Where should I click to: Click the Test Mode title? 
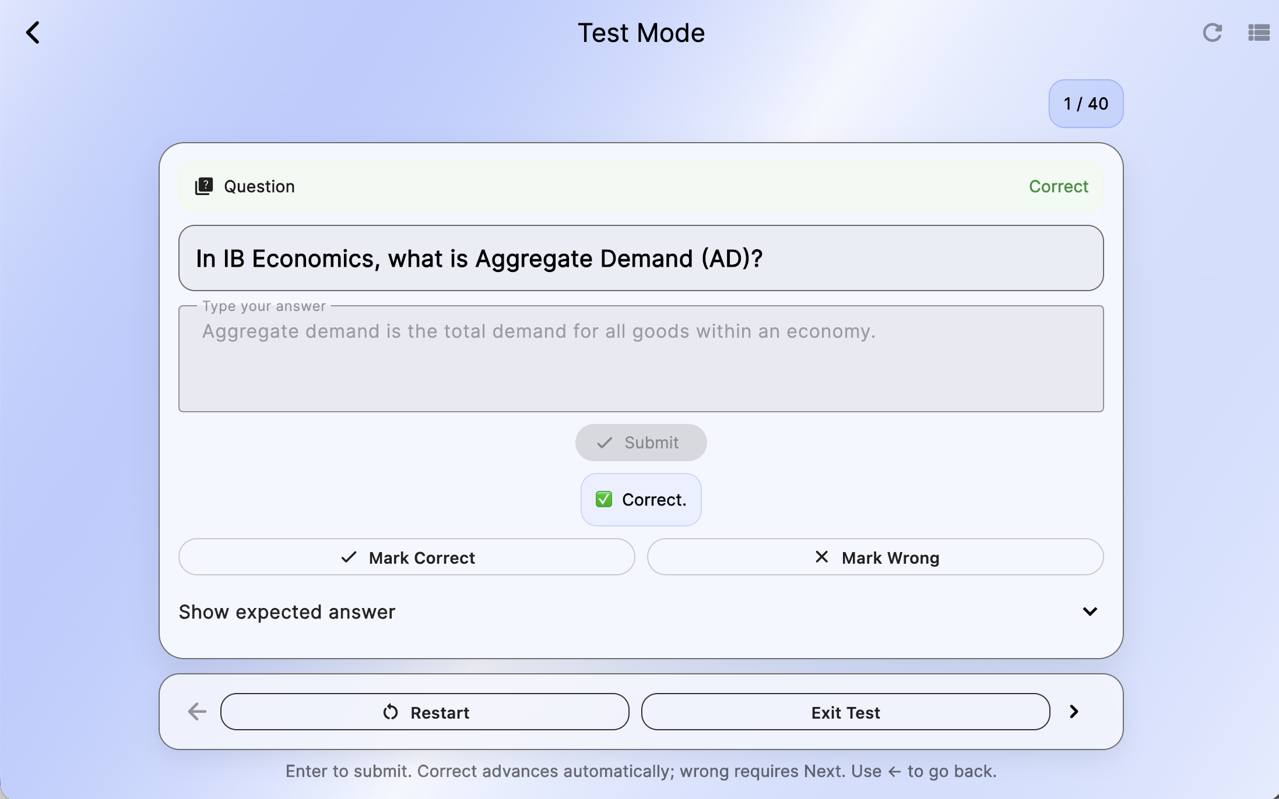click(641, 33)
